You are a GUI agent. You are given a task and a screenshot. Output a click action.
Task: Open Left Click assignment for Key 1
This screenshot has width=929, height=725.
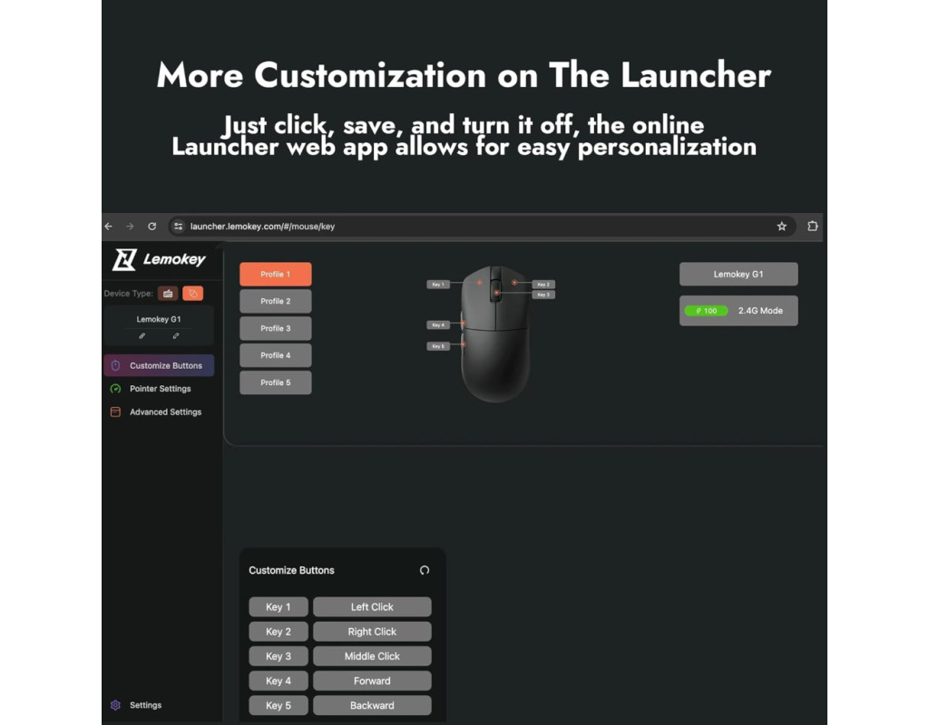(372, 607)
